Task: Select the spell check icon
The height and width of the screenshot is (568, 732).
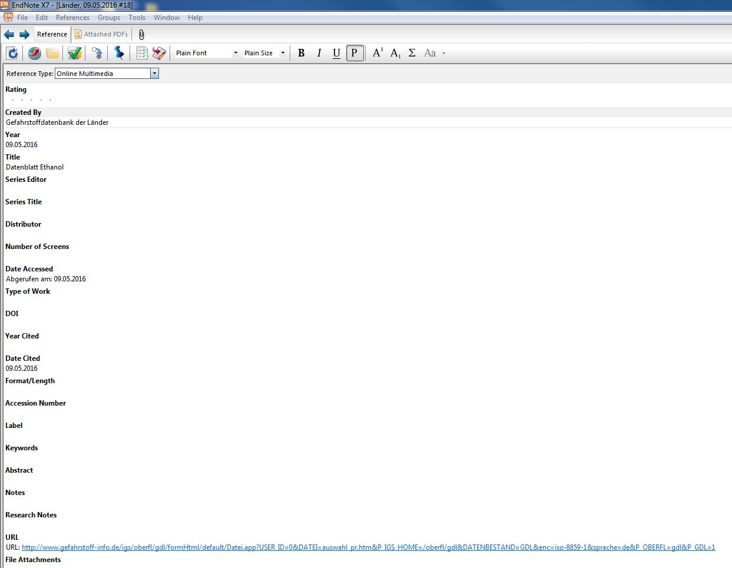Action: pyautogui.click(x=74, y=53)
